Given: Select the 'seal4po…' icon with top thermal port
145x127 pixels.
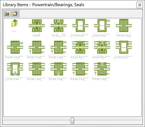Looking at the screenshot, I should click(x=102, y=47).
